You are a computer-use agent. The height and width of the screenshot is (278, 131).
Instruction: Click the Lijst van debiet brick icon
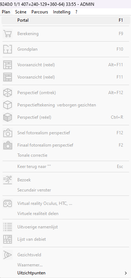(x=8, y=239)
